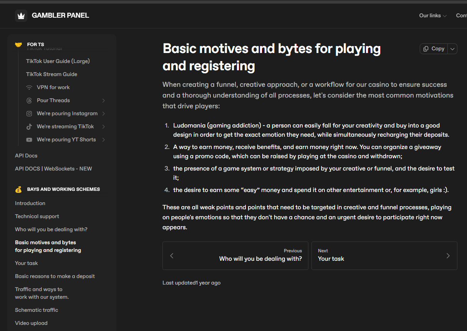Click the money bag icon in the sidebar
Screen dimensions: 467x331
click(x=18, y=189)
